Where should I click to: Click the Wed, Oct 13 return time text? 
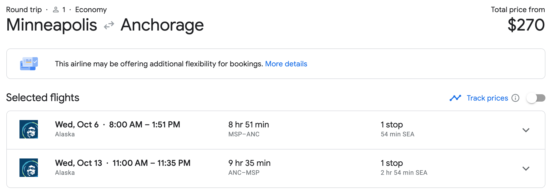tap(123, 163)
